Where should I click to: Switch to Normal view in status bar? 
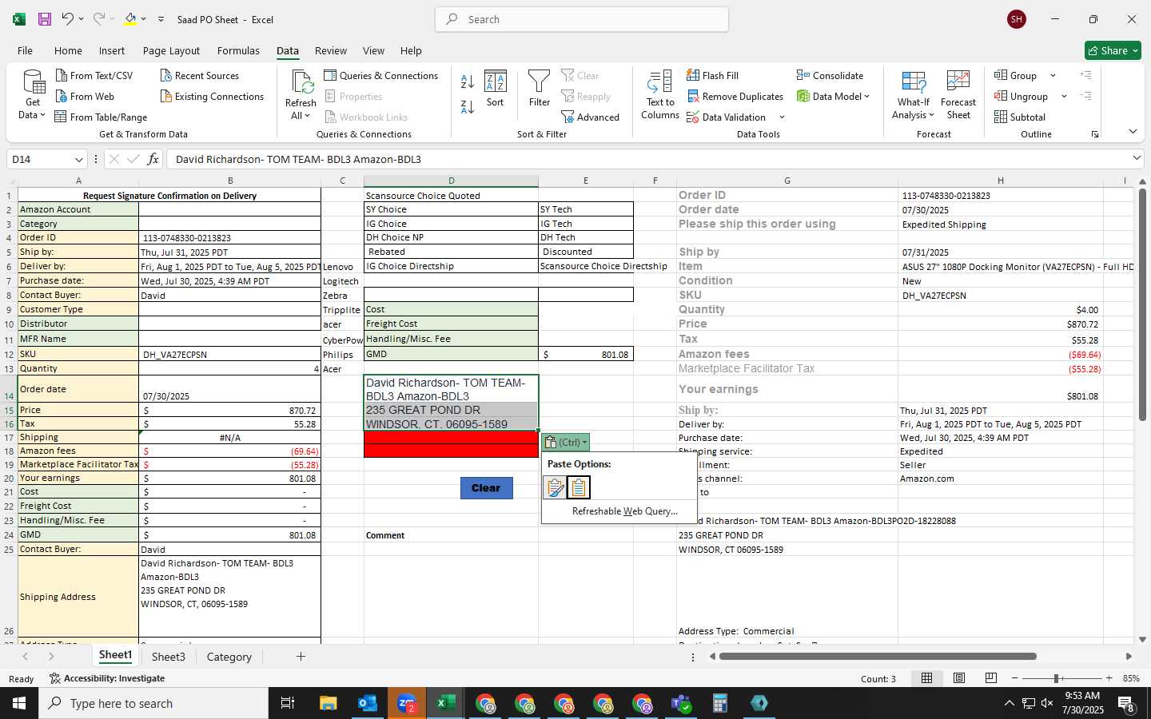[926, 678]
